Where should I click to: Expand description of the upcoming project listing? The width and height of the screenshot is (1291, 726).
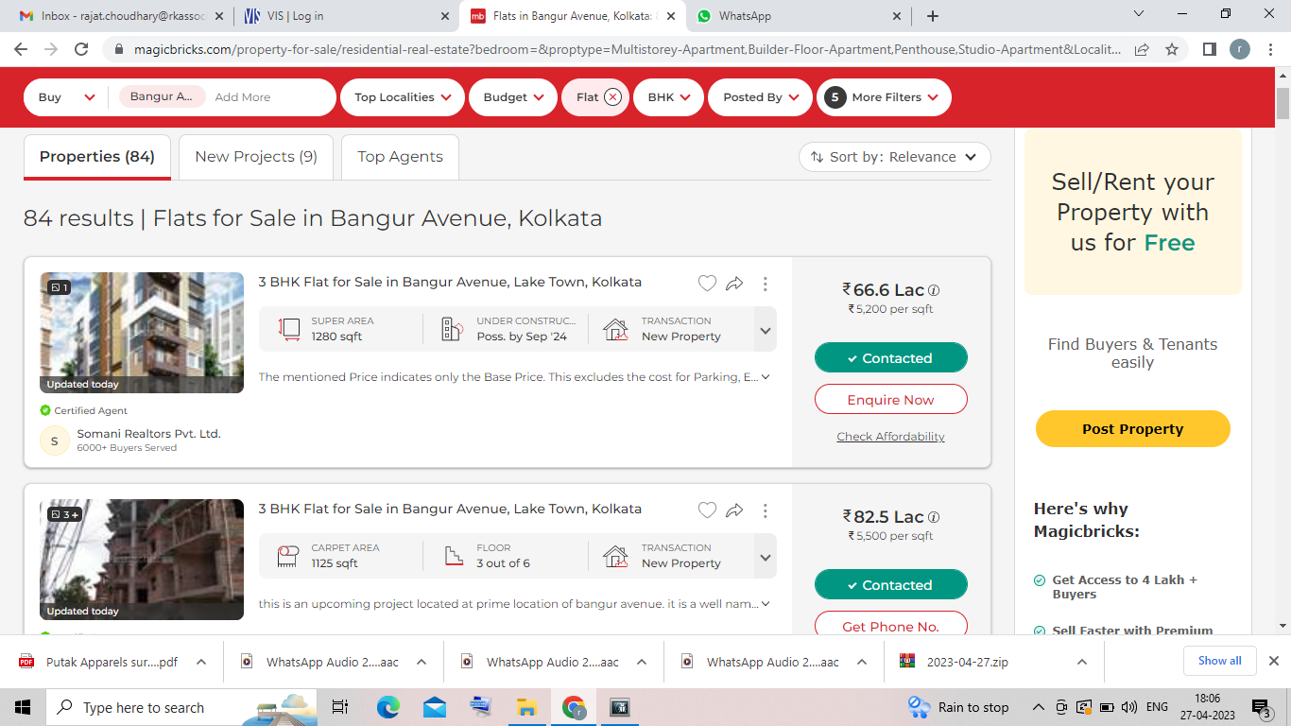(766, 604)
